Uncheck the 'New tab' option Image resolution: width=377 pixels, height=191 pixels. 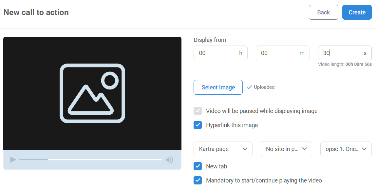198,166
